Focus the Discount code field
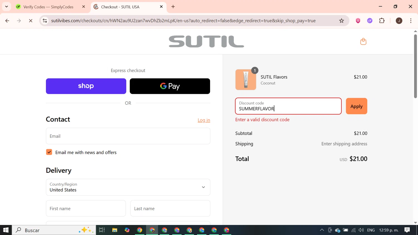The width and height of the screenshot is (418, 235). (x=288, y=106)
